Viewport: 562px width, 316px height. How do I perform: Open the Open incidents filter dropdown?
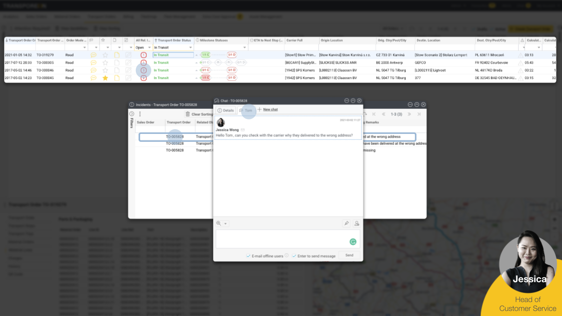(x=149, y=47)
